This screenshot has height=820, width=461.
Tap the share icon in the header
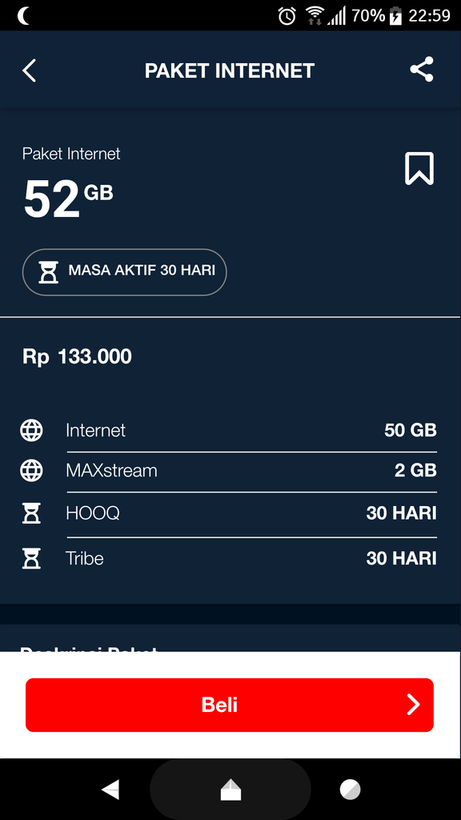pyautogui.click(x=422, y=70)
